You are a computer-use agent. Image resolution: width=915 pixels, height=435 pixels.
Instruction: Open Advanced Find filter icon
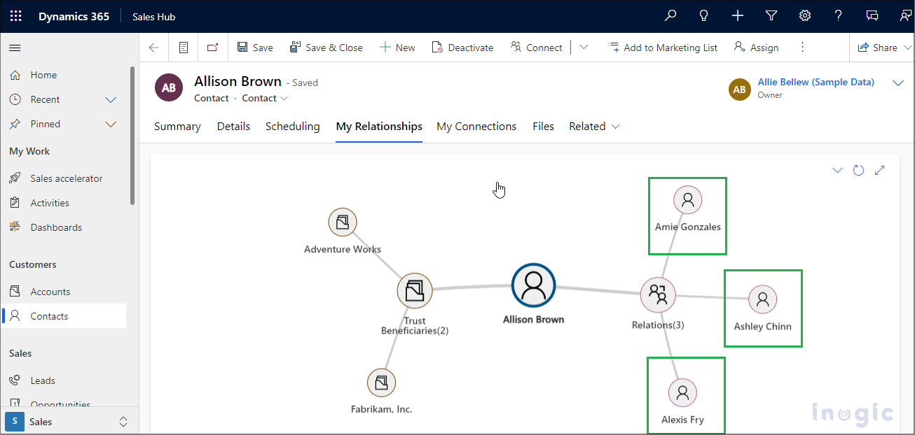click(771, 16)
